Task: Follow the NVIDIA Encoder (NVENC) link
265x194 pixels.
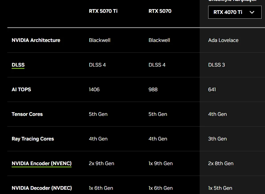Action: click(x=41, y=163)
